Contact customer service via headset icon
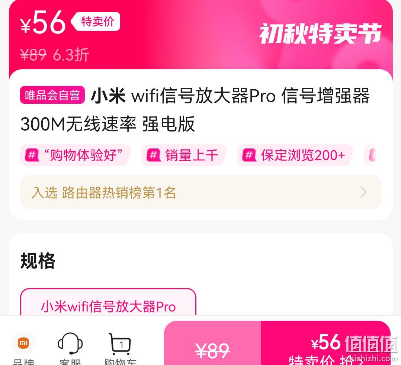 [70, 343]
